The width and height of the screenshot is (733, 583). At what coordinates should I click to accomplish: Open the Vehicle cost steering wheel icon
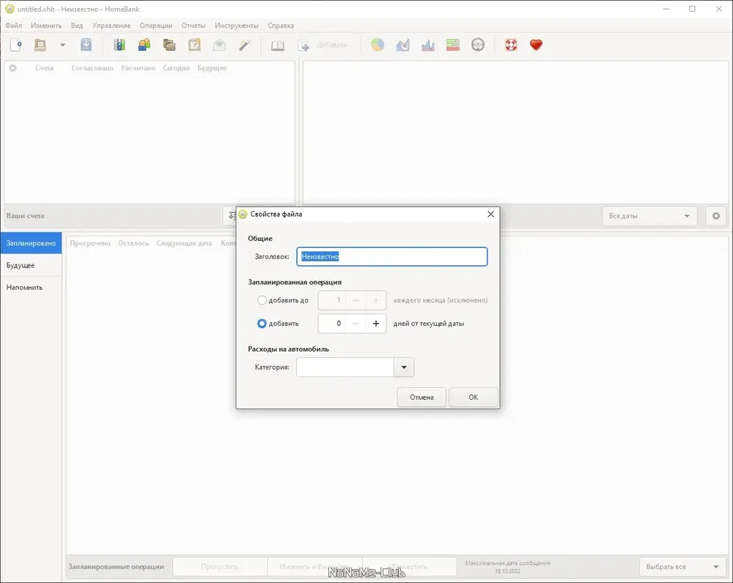[478, 45]
